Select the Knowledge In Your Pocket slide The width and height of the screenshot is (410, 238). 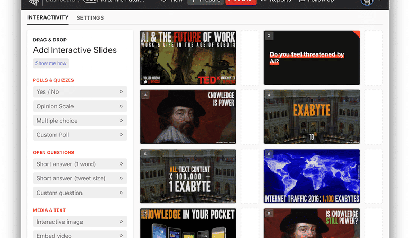click(188, 223)
